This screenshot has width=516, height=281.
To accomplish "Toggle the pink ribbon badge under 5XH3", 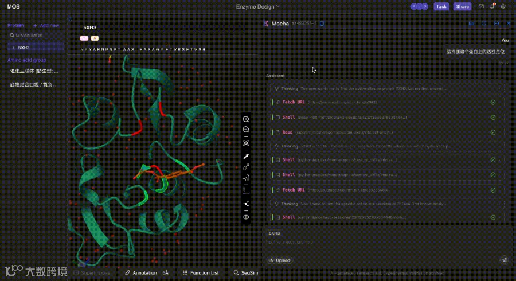I will [x=84, y=38].
